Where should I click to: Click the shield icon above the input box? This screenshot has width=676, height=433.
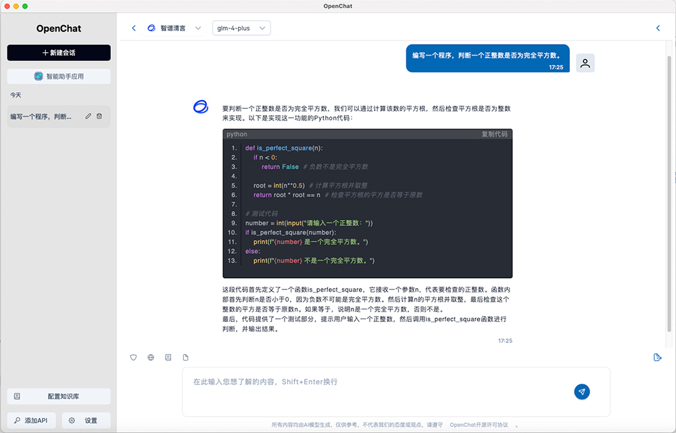tap(133, 357)
